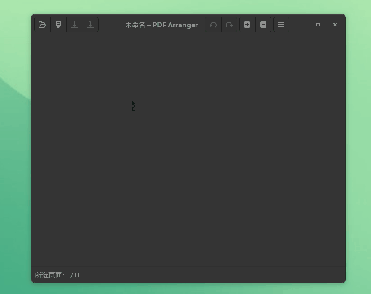The image size is (371, 294).
Task: Zoom out with the minus button
Action: tap(263, 25)
